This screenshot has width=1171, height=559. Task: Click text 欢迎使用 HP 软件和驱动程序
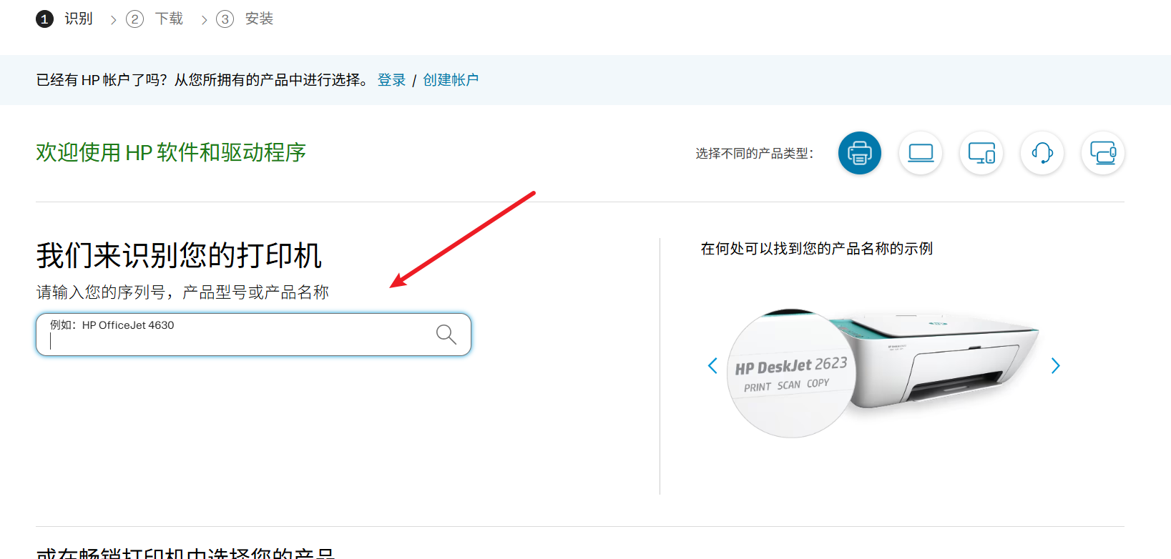(171, 152)
